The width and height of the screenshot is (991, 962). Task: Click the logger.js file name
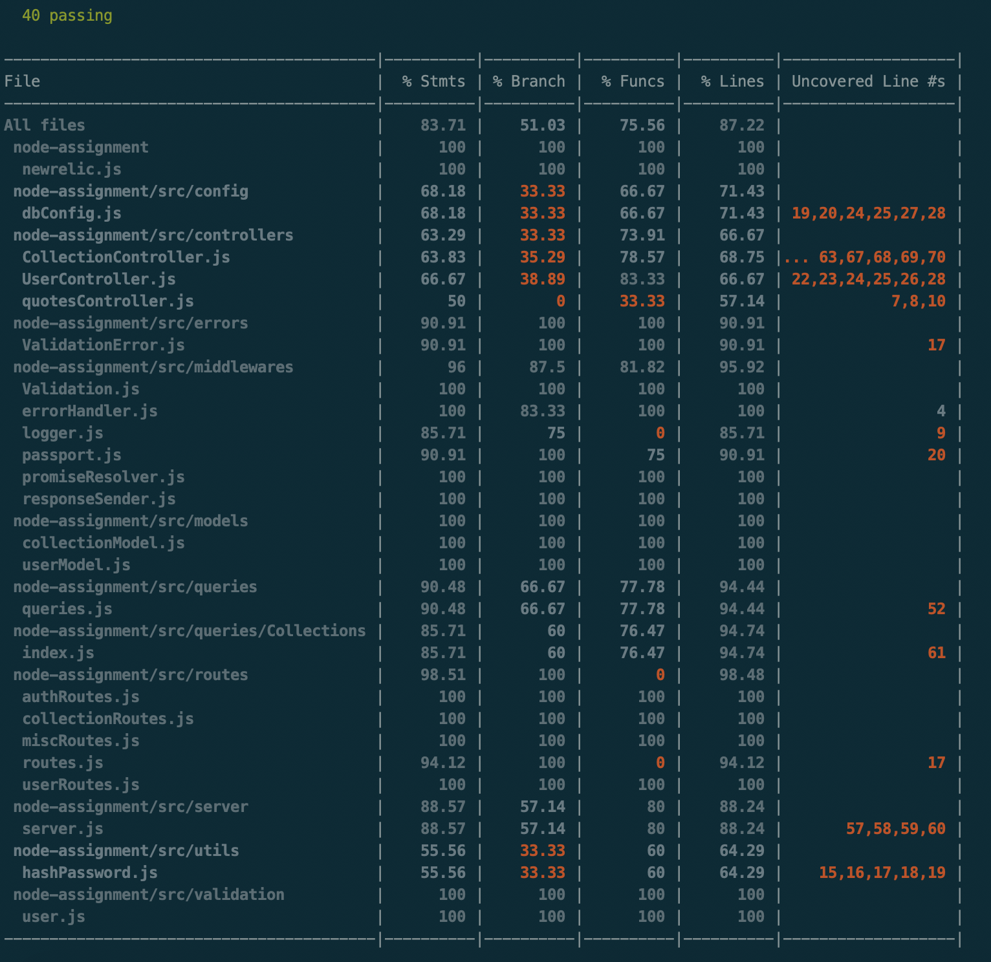pyautogui.click(x=63, y=433)
